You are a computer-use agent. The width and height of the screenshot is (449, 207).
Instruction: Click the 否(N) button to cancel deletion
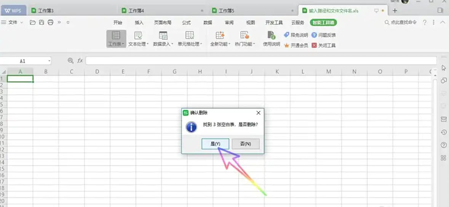click(246, 144)
